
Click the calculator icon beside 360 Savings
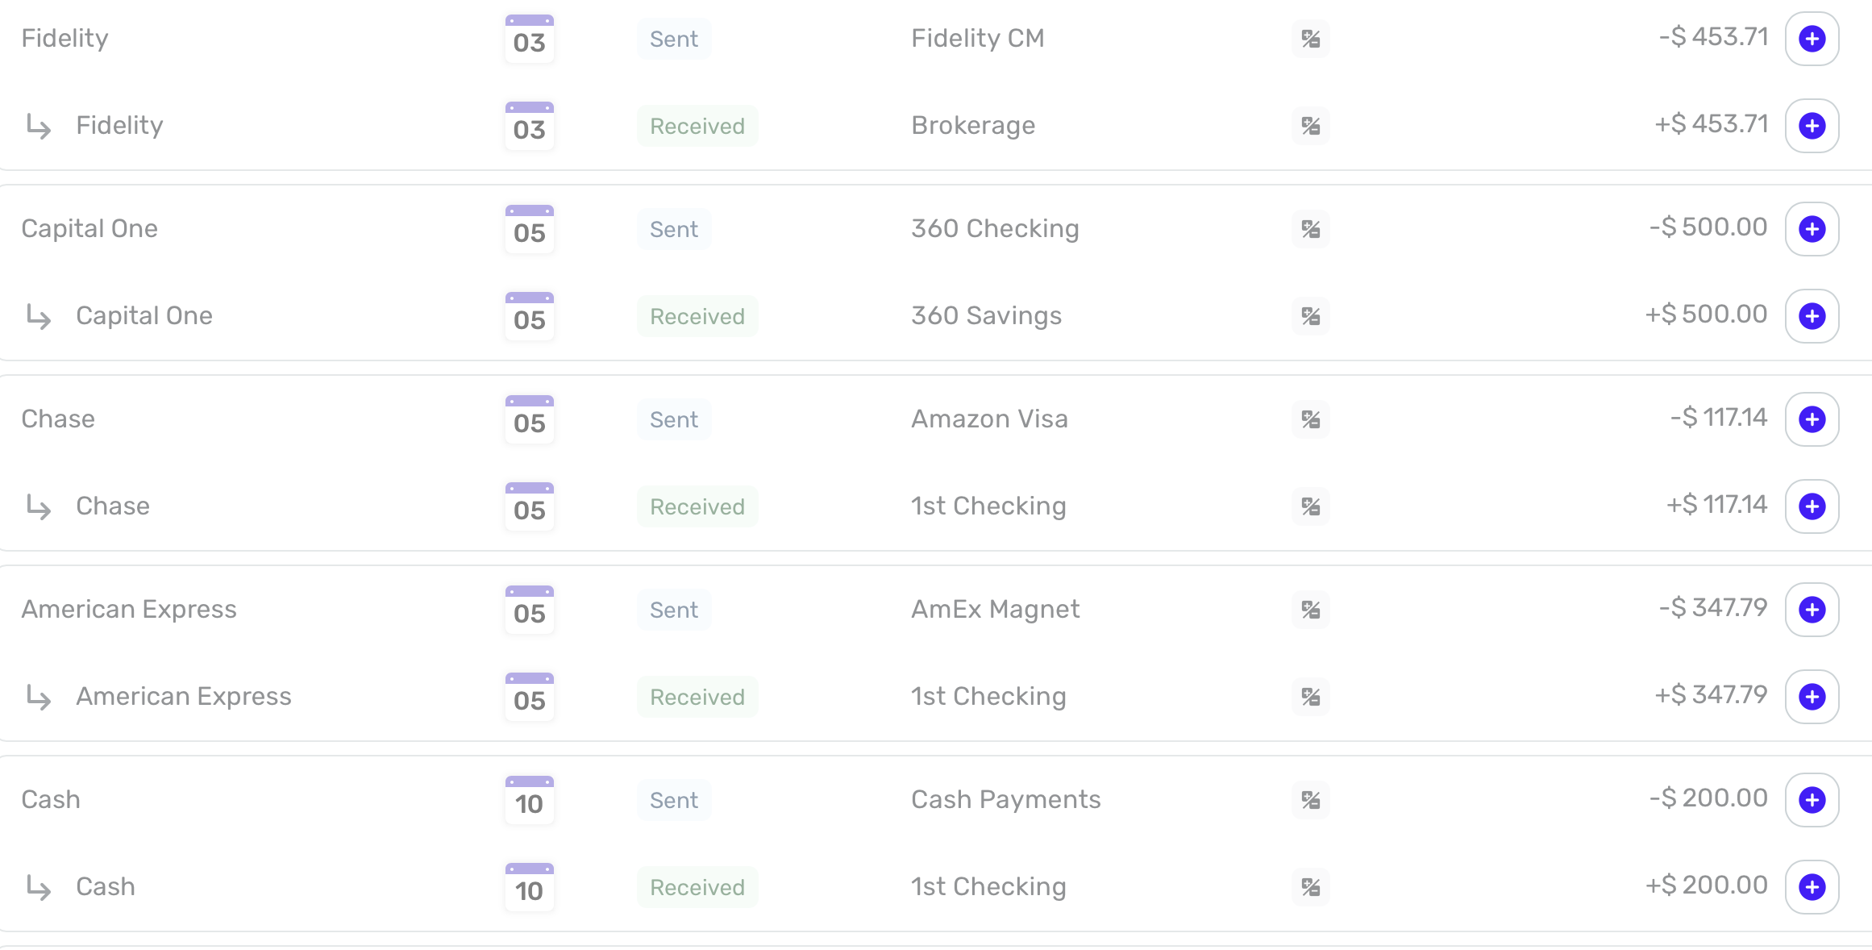tap(1311, 316)
